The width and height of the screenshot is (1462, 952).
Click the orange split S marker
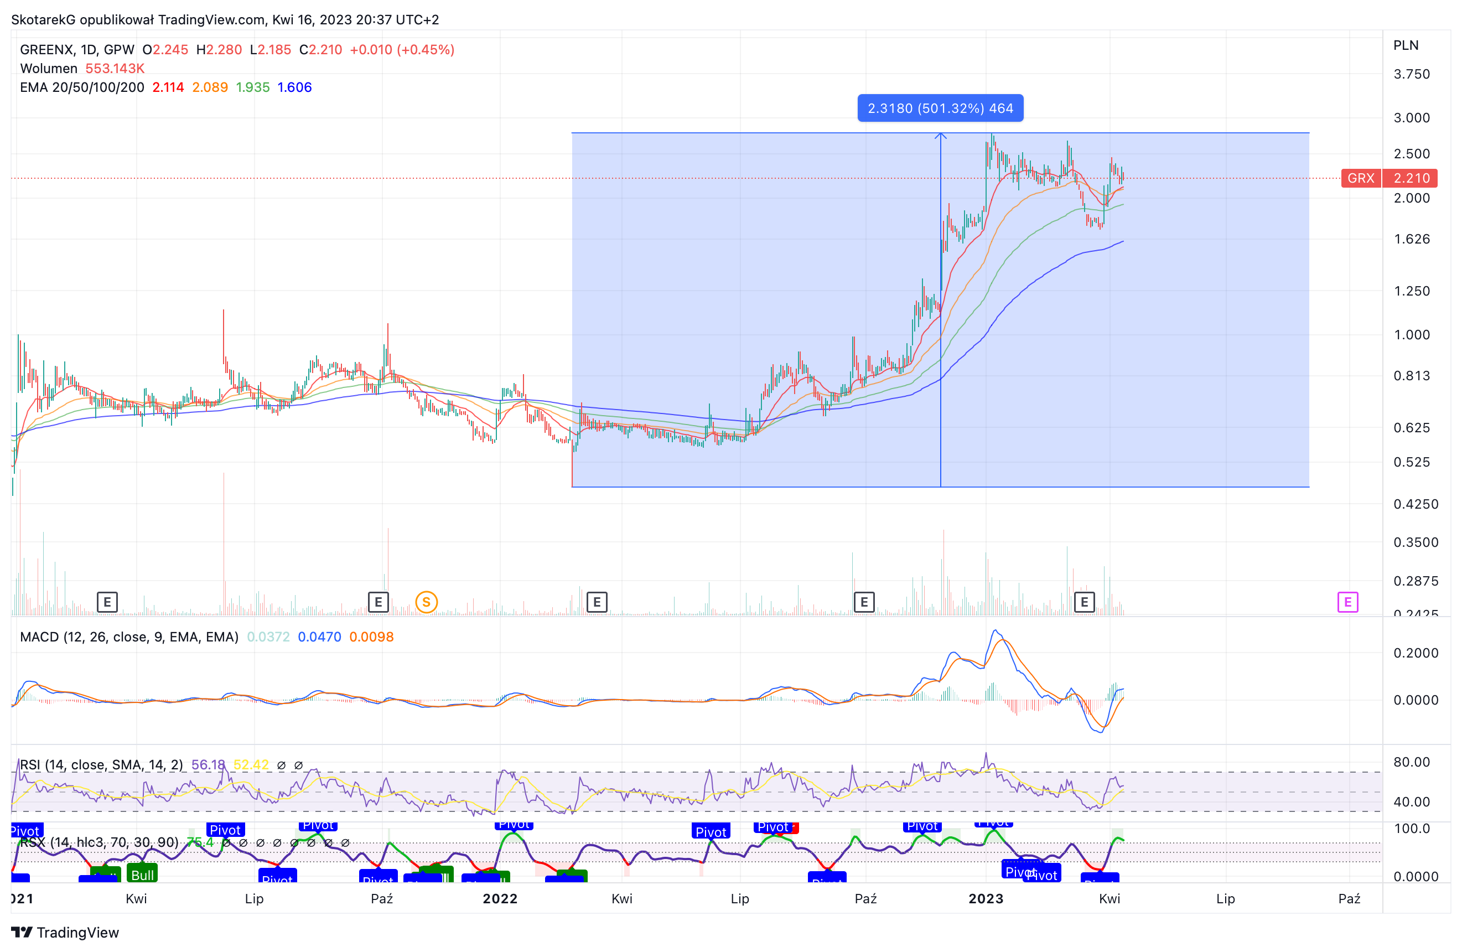pyautogui.click(x=426, y=602)
